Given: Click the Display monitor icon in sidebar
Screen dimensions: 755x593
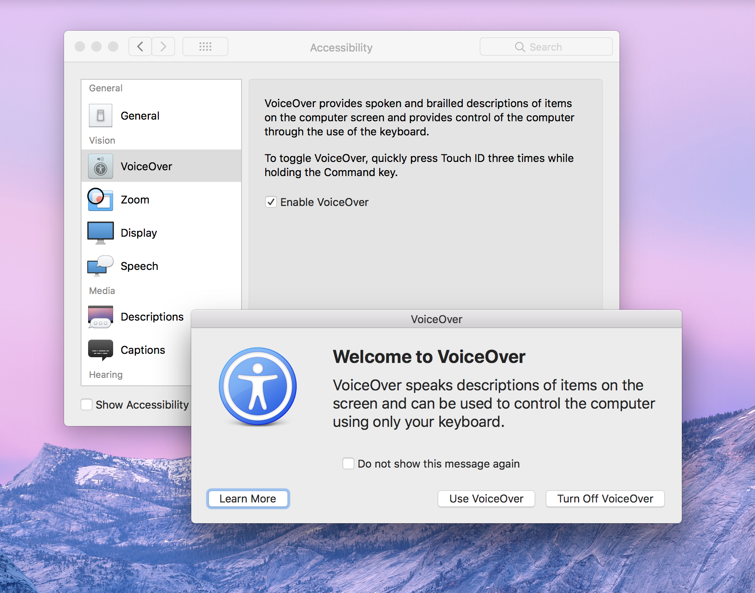Looking at the screenshot, I should pos(100,233).
